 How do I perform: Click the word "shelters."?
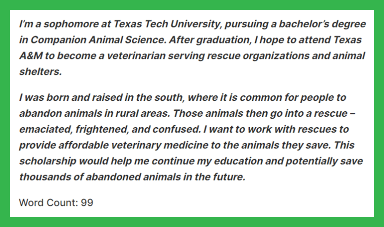point(40,72)
